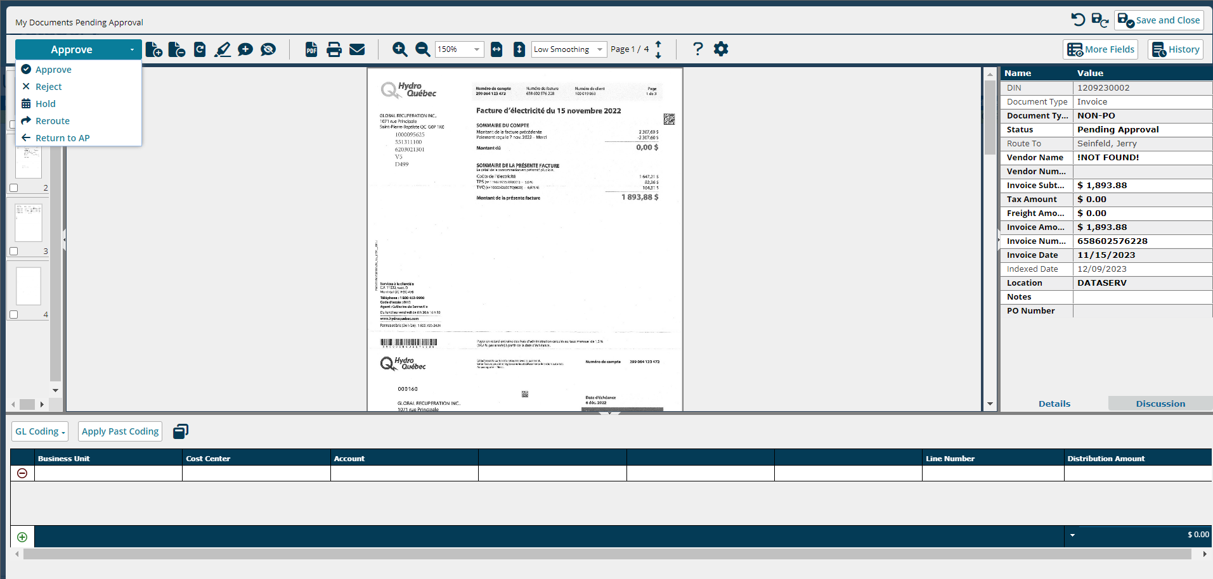This screenshot has height=579, width=1213.
Task: Switch to the Discussion tab
Action: pos(1160,404)
